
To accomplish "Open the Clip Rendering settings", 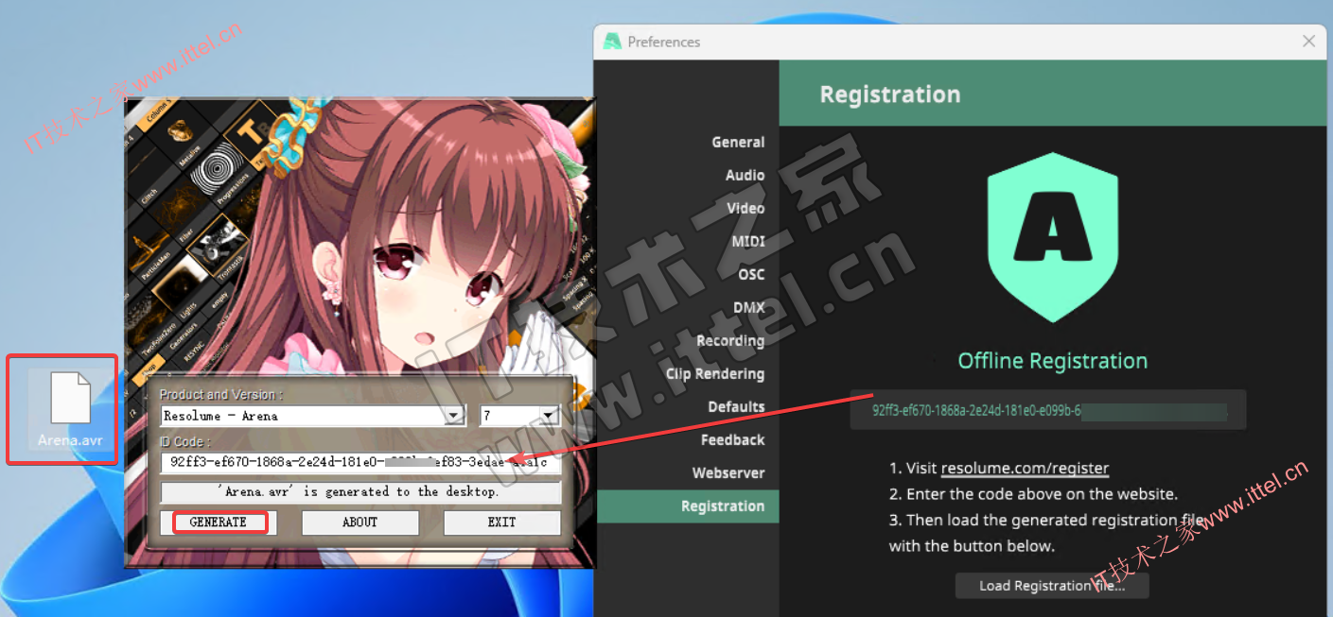I will coord(714,374).
